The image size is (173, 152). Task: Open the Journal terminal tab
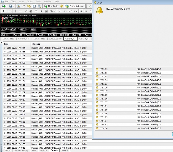pyautogui.click(x=65, y=150)
